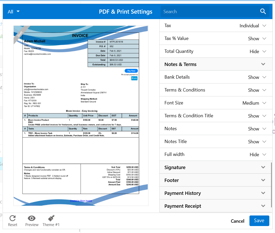Click the Created by Moon Invoice link

81,201
